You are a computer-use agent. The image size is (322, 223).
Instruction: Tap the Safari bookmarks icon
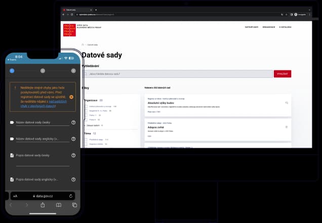pyautogui.click(x=58, y=205)
